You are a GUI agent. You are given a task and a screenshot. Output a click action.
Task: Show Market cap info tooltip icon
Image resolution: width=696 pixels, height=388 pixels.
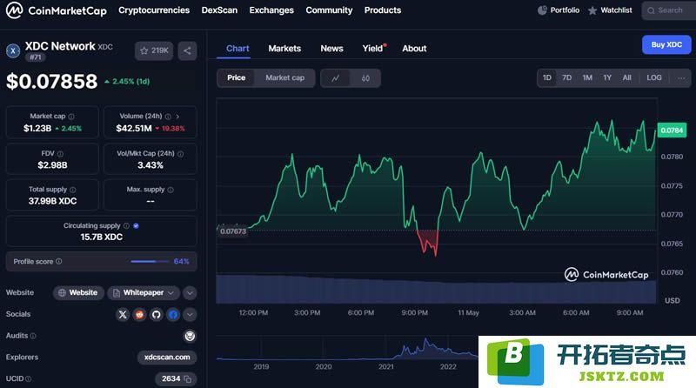(x=71, y=117)
